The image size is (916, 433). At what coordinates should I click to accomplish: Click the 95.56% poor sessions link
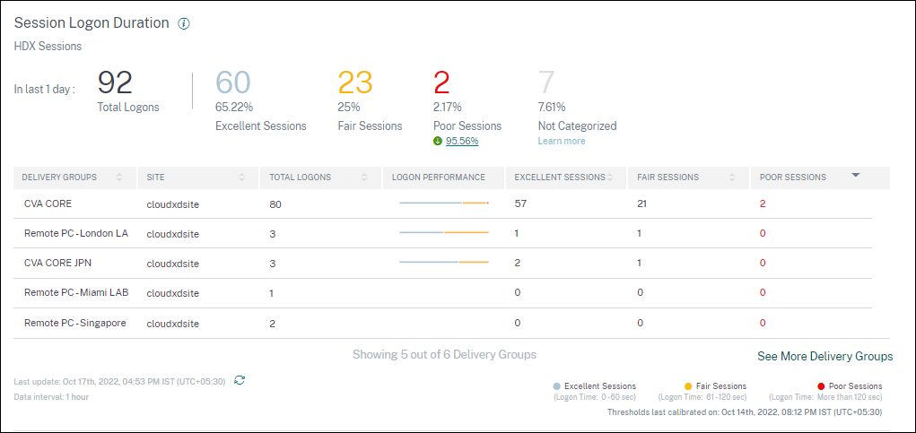(x=462, y=141)
